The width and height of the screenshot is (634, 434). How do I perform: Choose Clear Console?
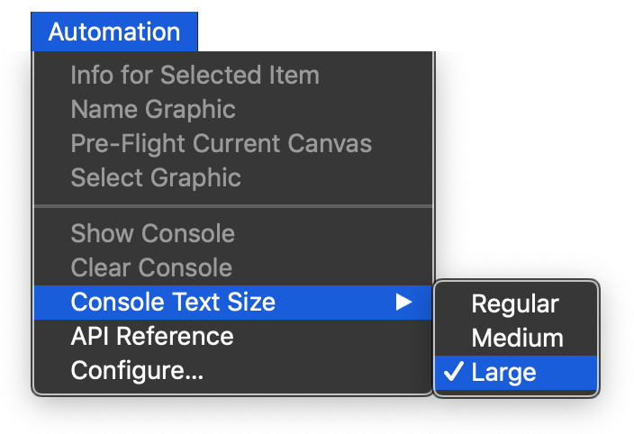[151, 267]
